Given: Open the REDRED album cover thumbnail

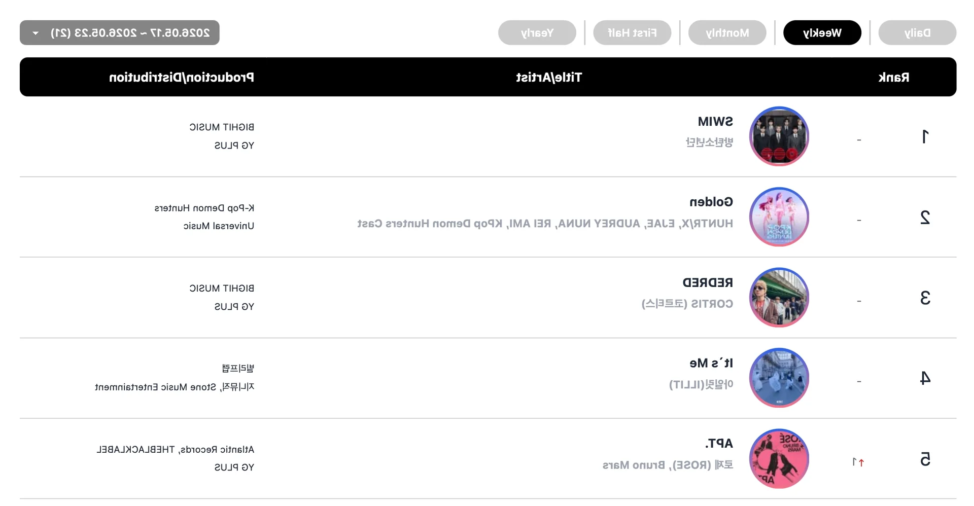Looking at the screenshot, I should pyautogui.click(x=779, y=297).
